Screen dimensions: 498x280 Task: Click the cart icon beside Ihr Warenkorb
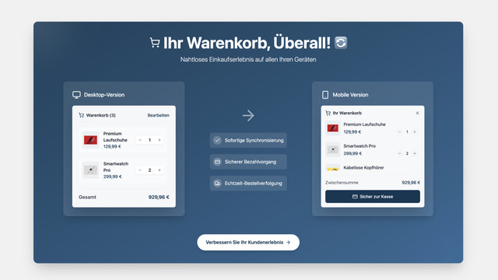click(328, 113)
